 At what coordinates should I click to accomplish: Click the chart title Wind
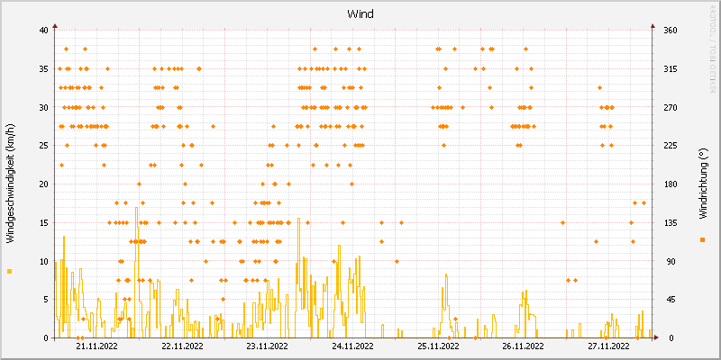coord(360,14)
